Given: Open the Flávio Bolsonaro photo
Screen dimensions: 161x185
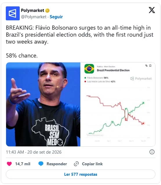Looking at the screenshot, I should (43, 105).
